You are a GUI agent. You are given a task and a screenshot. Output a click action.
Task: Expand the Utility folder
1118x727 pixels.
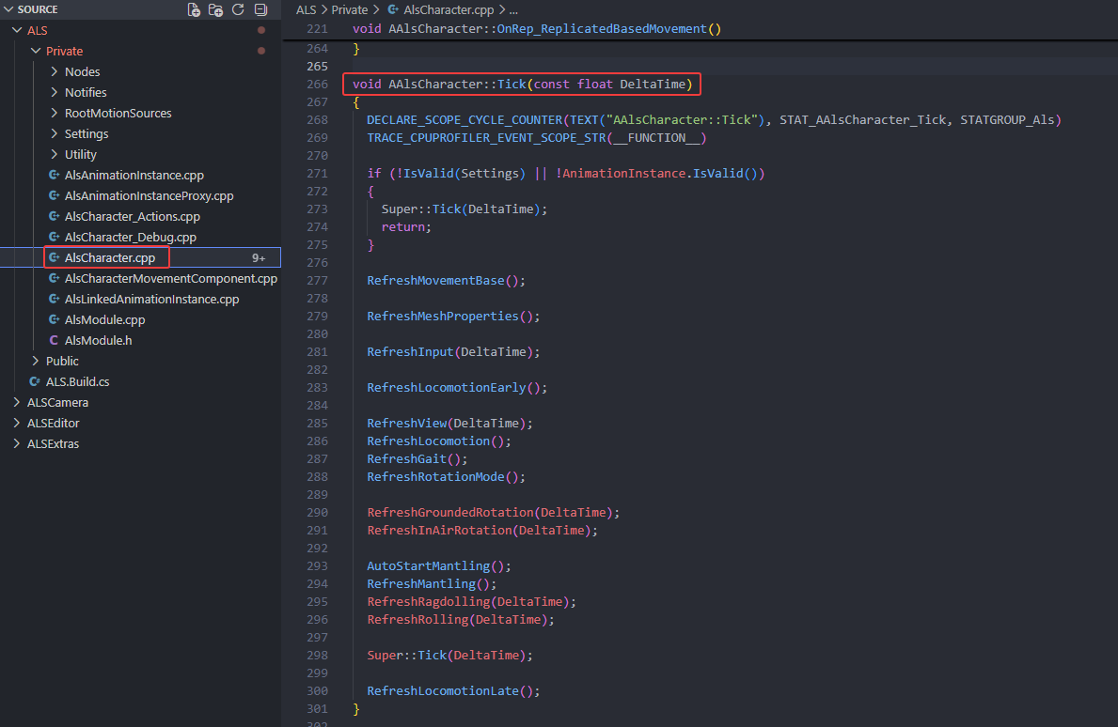[x=55, y=154]
